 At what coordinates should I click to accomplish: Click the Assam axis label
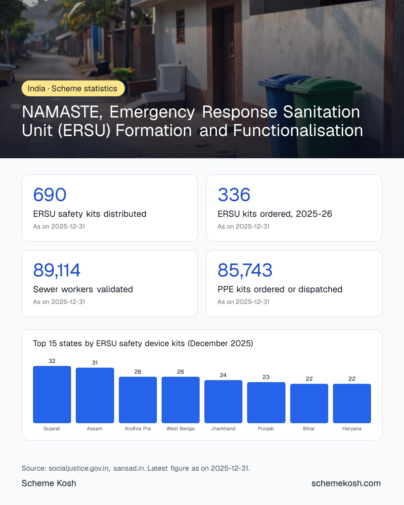(95, 429)
